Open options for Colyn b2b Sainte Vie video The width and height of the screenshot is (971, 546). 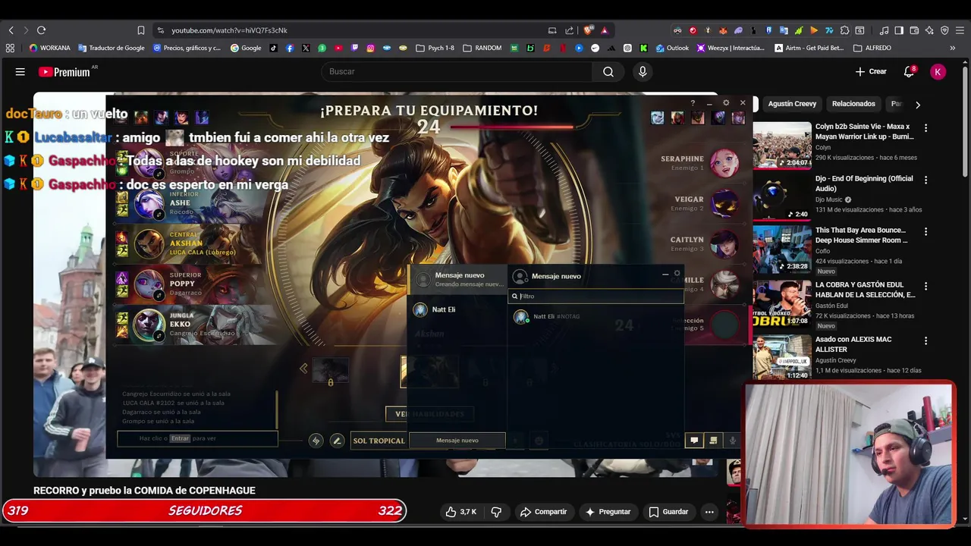(925, 128)
